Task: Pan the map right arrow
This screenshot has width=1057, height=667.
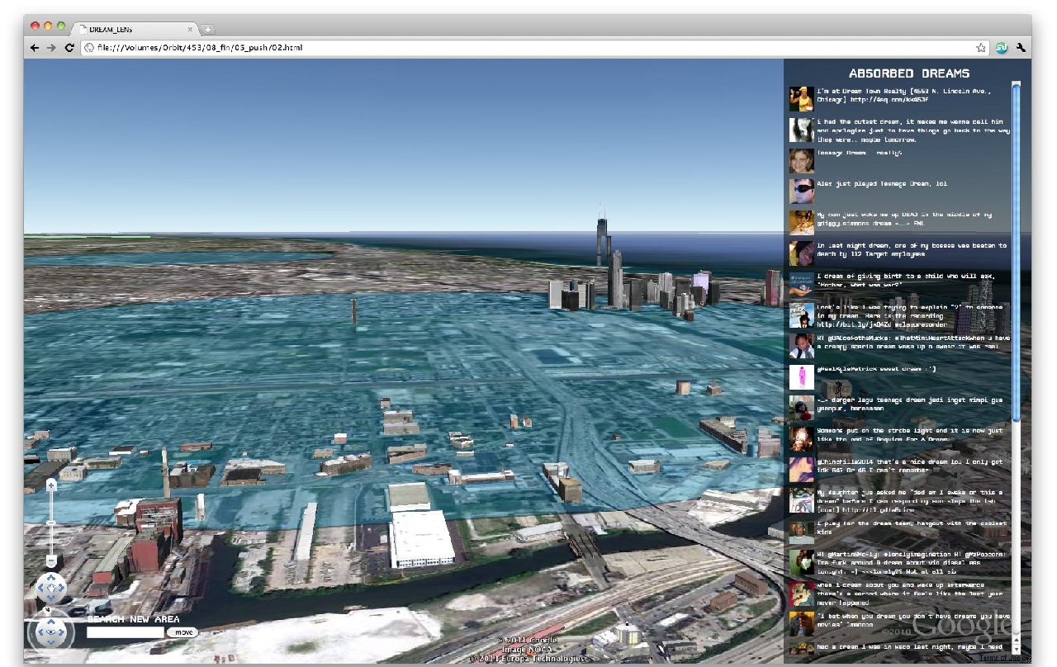Action: click(62, 589)
